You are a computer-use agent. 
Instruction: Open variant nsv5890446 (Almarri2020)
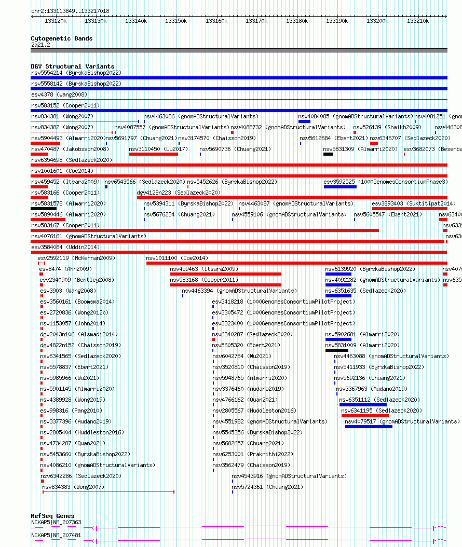coord(69,214)
